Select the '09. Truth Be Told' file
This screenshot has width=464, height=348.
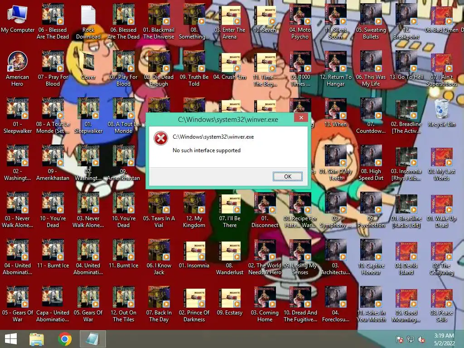pos(194,69)
